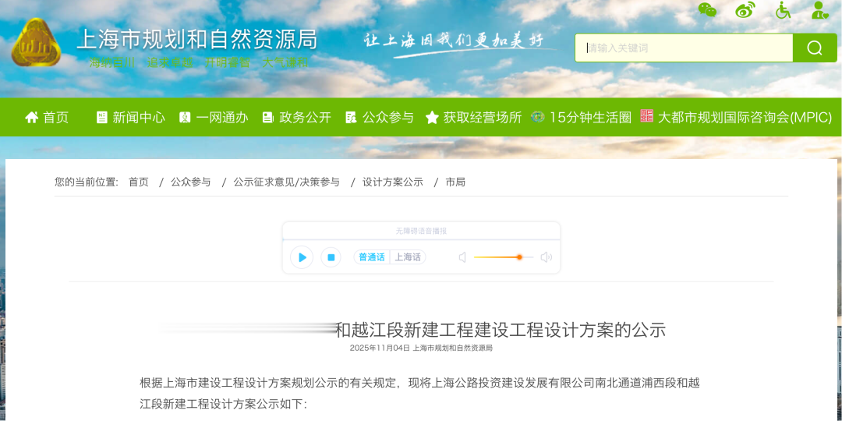Click the home house icon in navigation
This screenshot has height=421, width=842.
pyautogui.click(x=32, y=117)
